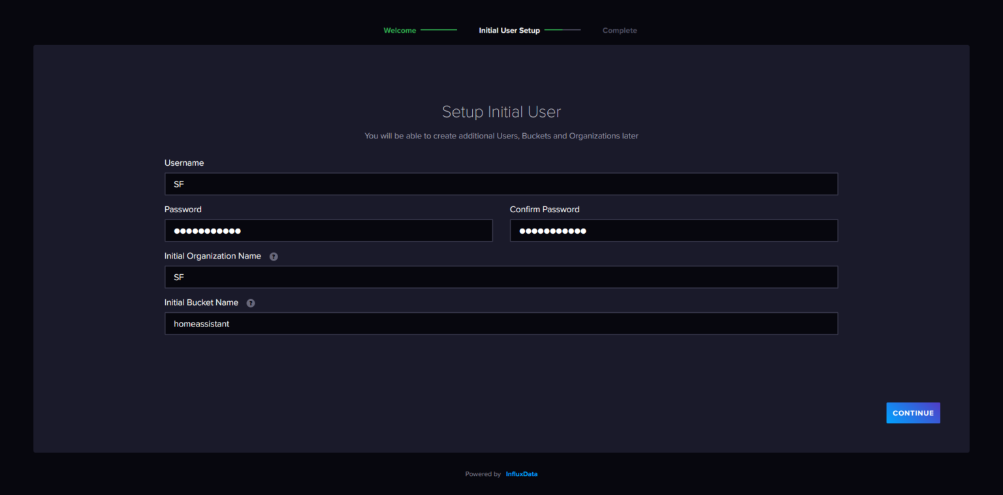Focus the Password field
Viewport: 1003px width, 495px height.
(328, 230)
